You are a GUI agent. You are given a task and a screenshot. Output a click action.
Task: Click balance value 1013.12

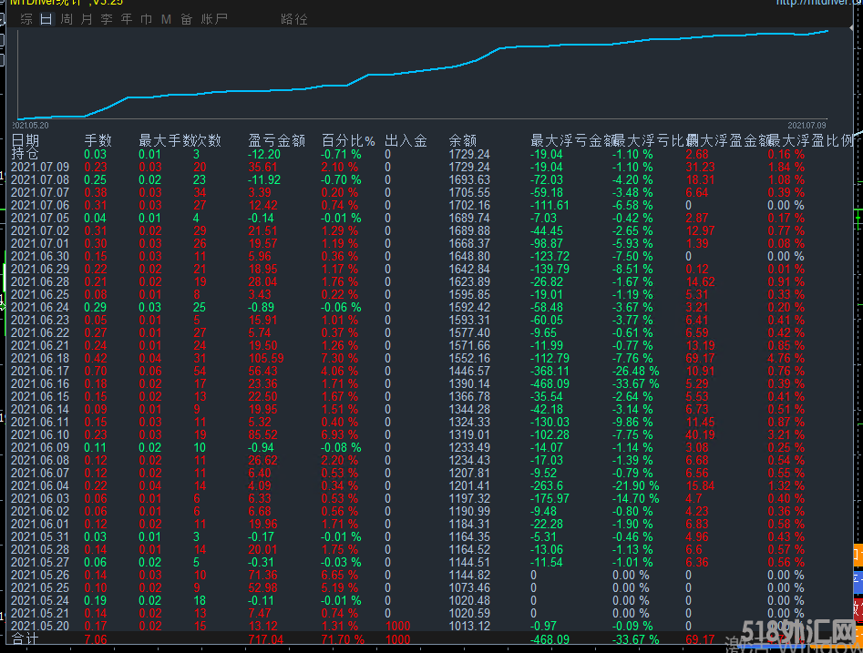coord(469,626)
